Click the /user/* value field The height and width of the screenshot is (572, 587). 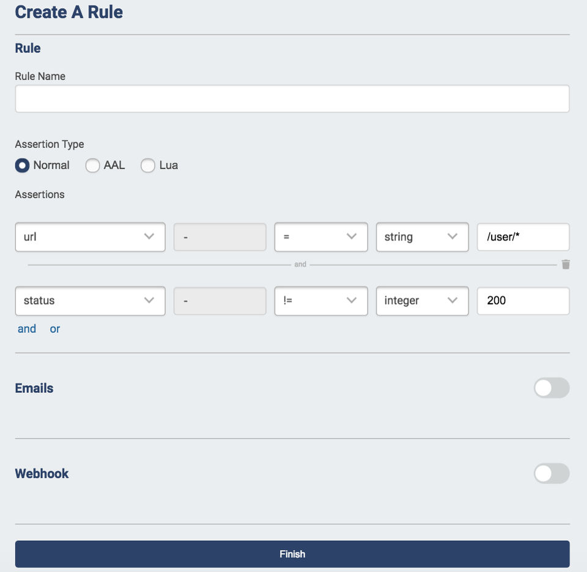coord(523,237)
